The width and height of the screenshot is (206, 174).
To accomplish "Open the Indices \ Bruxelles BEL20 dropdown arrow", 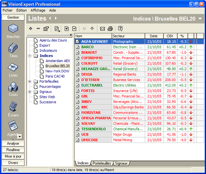I will pos(200,19).
